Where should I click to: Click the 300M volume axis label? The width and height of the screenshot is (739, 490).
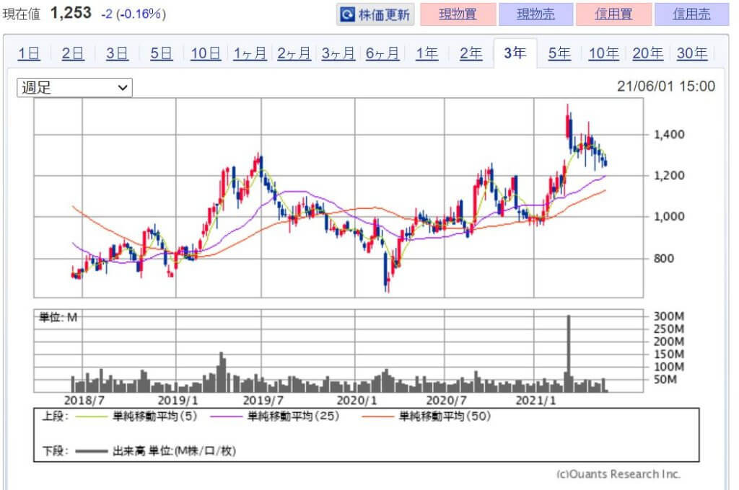click(669, 316)
